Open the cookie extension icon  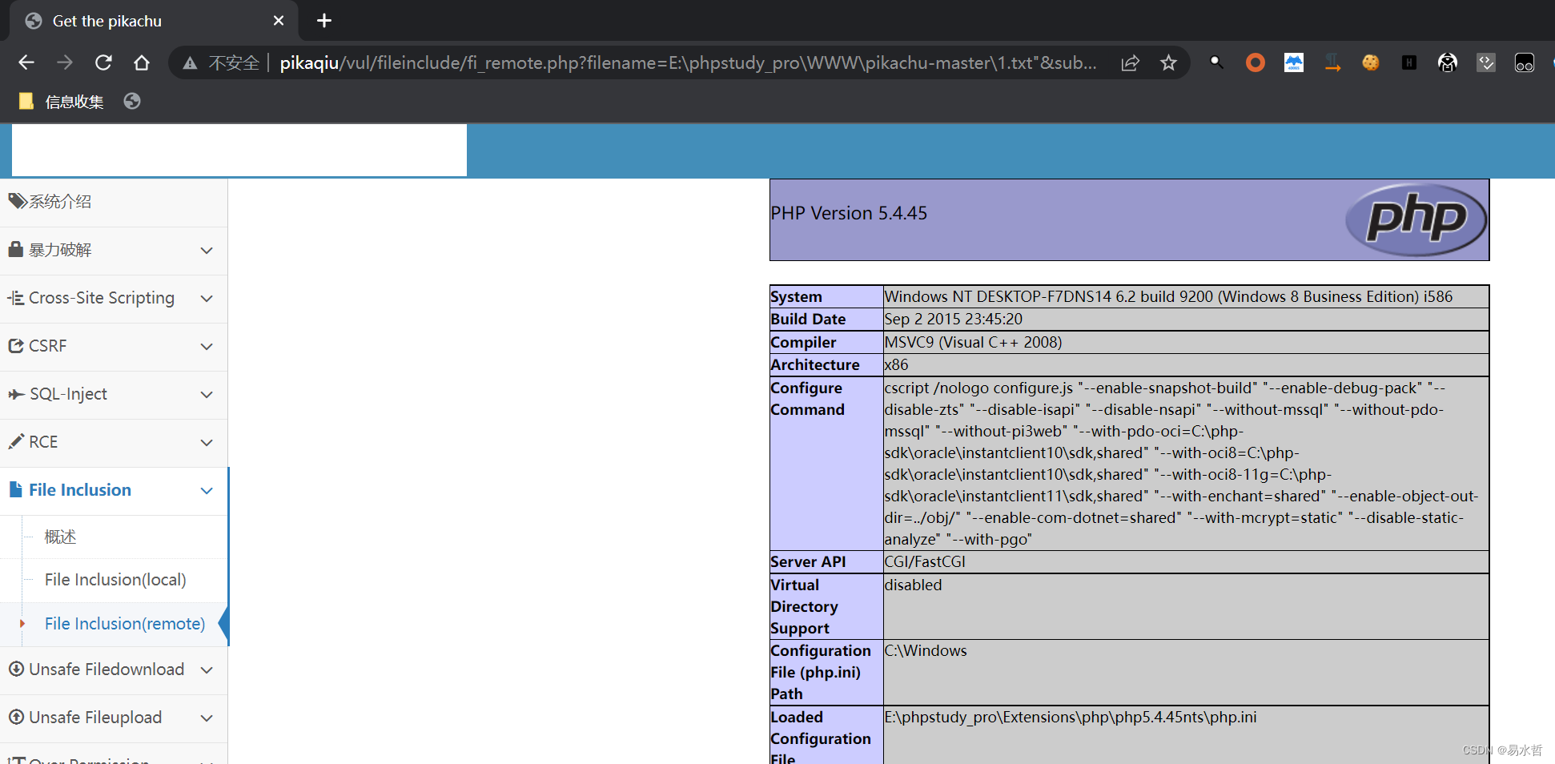coord(1371,62)
